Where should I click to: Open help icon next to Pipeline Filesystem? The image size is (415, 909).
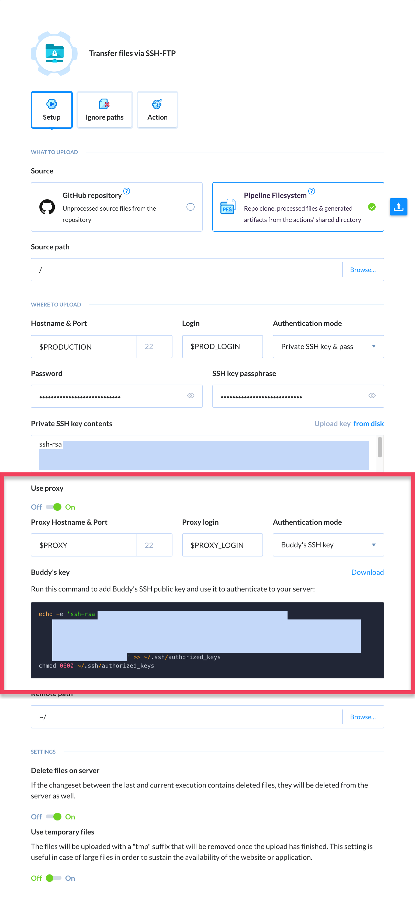click(312, 191)
